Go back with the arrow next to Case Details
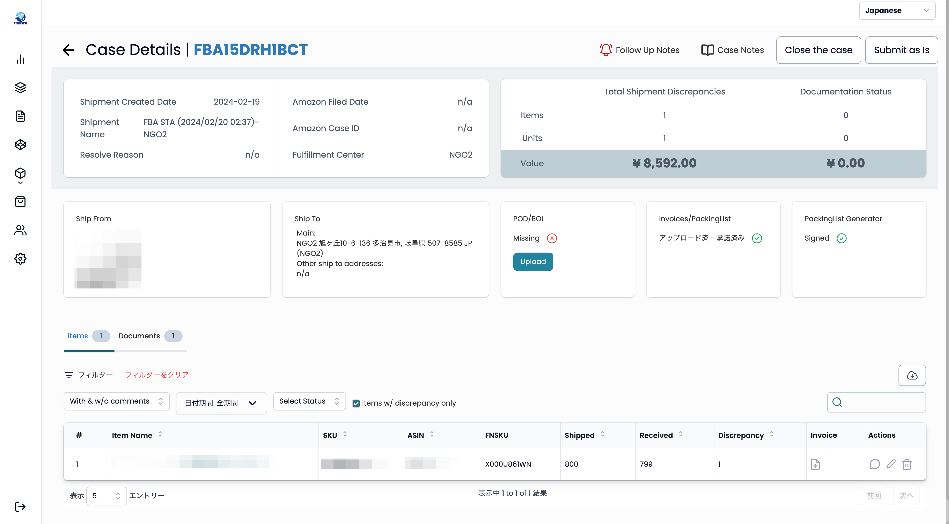The width and height of the screenshot is (949, 524). (69, 50)
